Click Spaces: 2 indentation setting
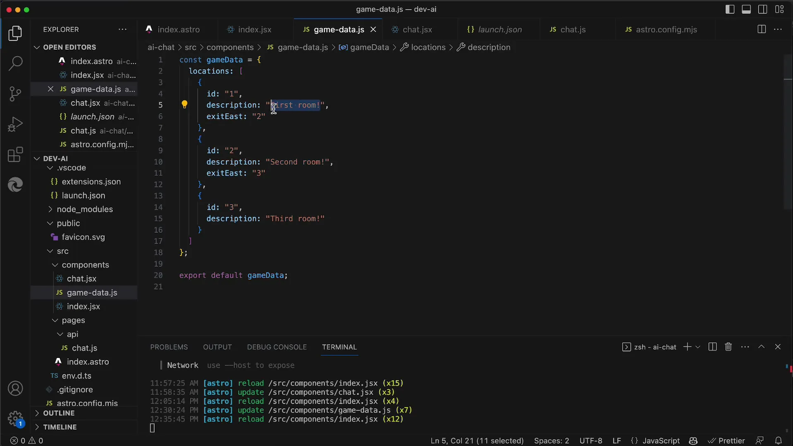793x446 pixels. [x=551, y=441]
